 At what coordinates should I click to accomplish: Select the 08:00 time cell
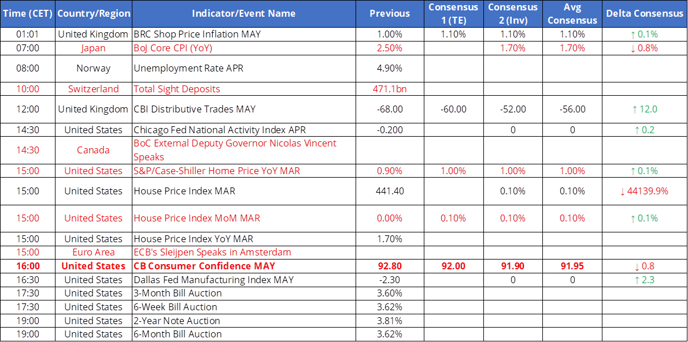click(x=28, y=69)
